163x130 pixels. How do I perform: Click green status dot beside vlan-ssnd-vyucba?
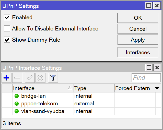[x=17, y=111]
